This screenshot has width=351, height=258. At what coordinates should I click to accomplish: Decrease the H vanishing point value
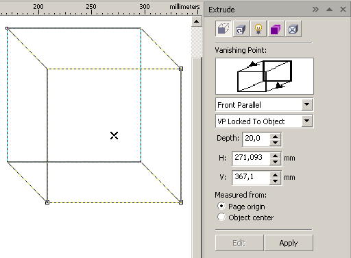[x=275, y=162]
